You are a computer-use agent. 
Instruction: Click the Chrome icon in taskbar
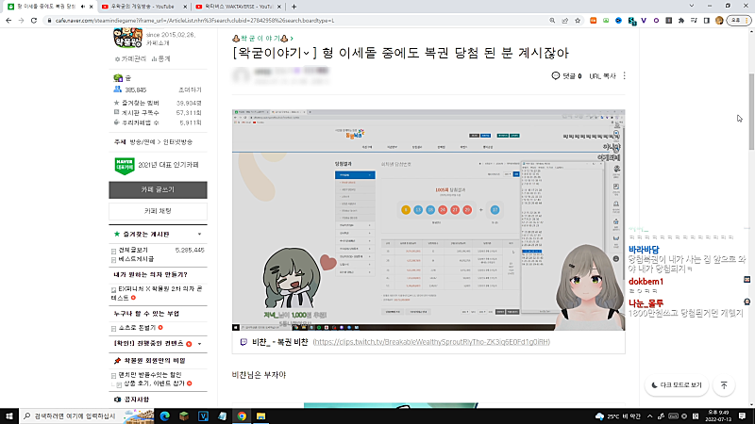point(242,416)
